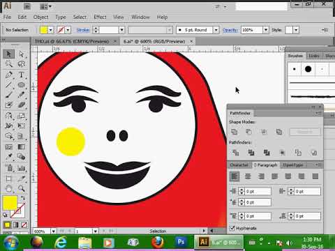Set paragraph Align Left
This screenshot has height=251, width=335.
[234, 176]
